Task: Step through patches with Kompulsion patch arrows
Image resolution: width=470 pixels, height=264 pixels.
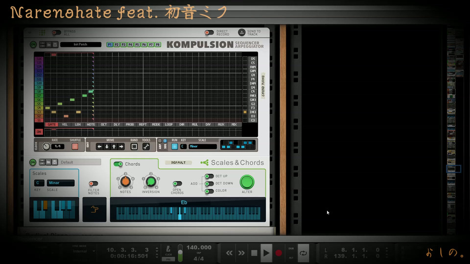Action: point(42,44)
